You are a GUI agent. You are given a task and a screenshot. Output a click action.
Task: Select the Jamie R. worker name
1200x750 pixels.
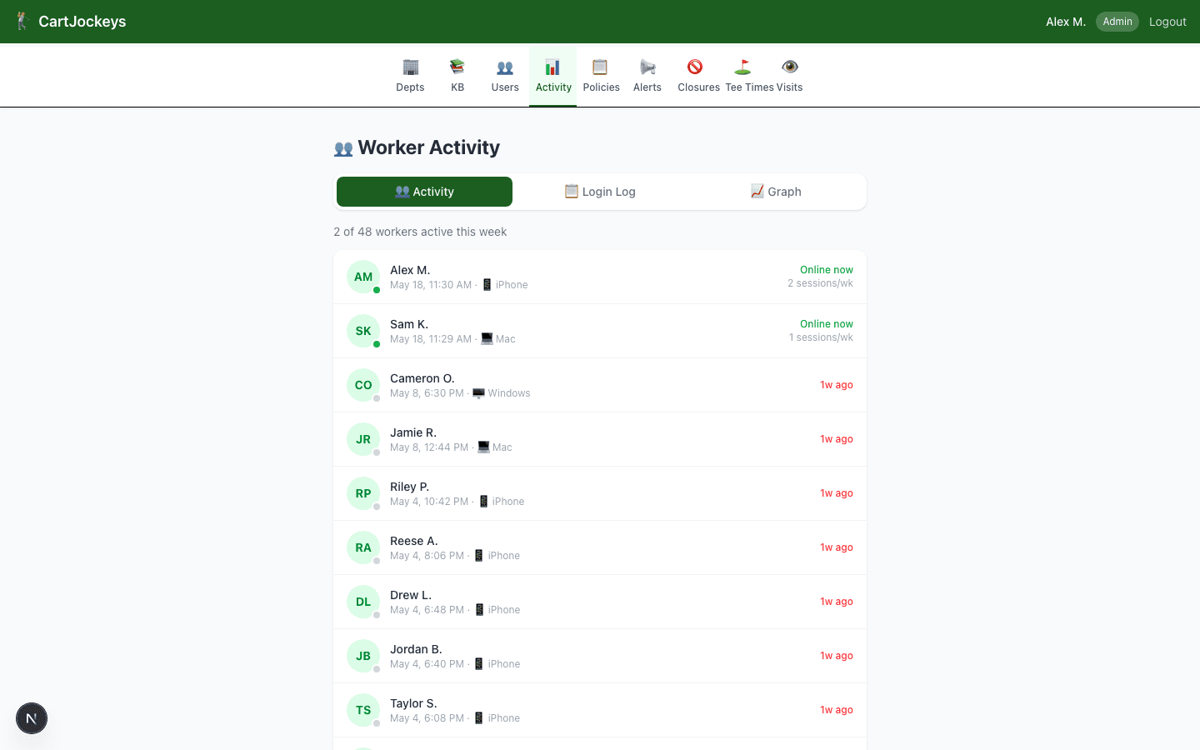[x=413, y=432]
